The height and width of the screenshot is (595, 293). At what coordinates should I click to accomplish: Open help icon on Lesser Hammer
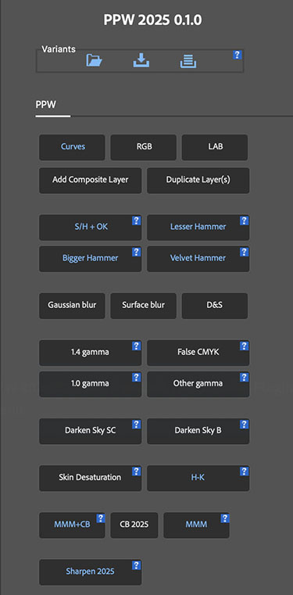(x=245, y=220)
